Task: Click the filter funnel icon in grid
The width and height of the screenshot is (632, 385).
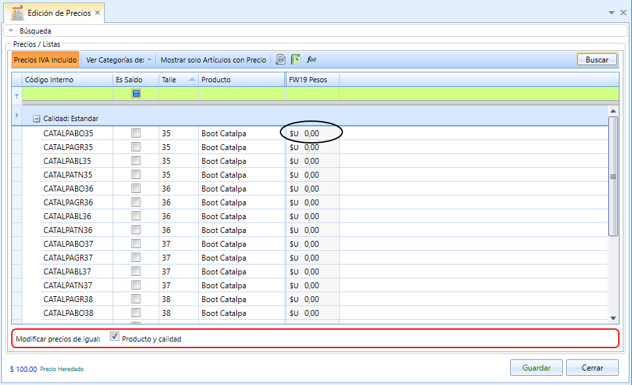Action: coord(17,96)
